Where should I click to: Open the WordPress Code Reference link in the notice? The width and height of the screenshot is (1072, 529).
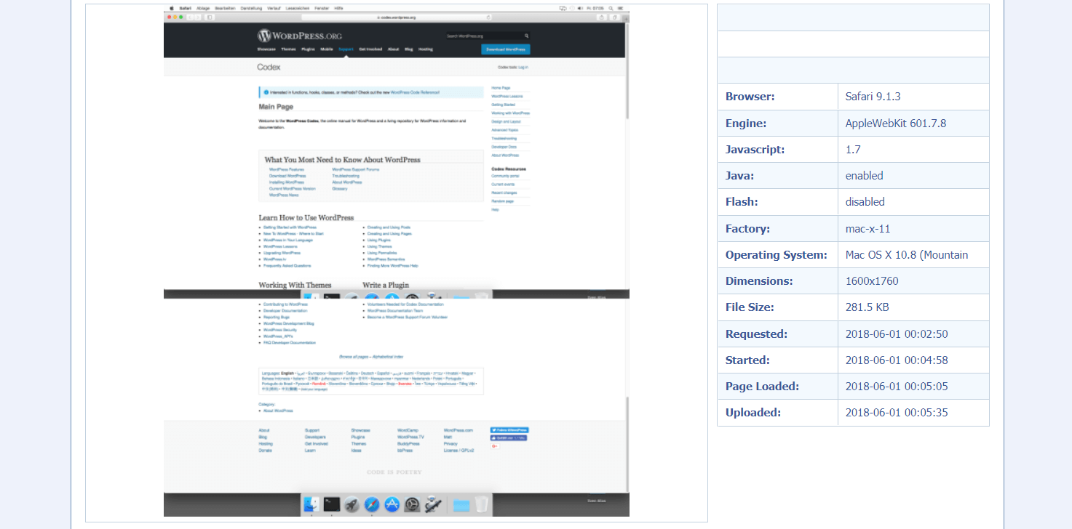tap(415, 92)
